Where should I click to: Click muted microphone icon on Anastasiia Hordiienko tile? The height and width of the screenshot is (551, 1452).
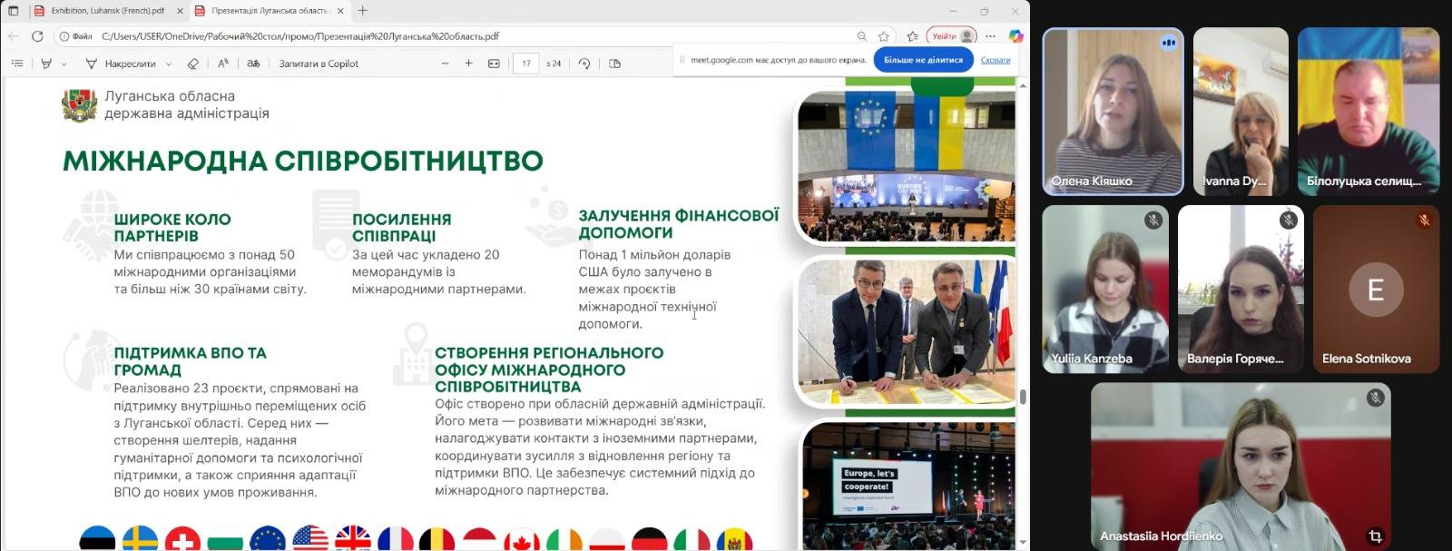1375,398
